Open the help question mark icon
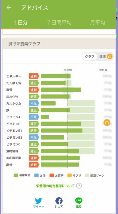The image size is (118, 214). pos(79,186)
